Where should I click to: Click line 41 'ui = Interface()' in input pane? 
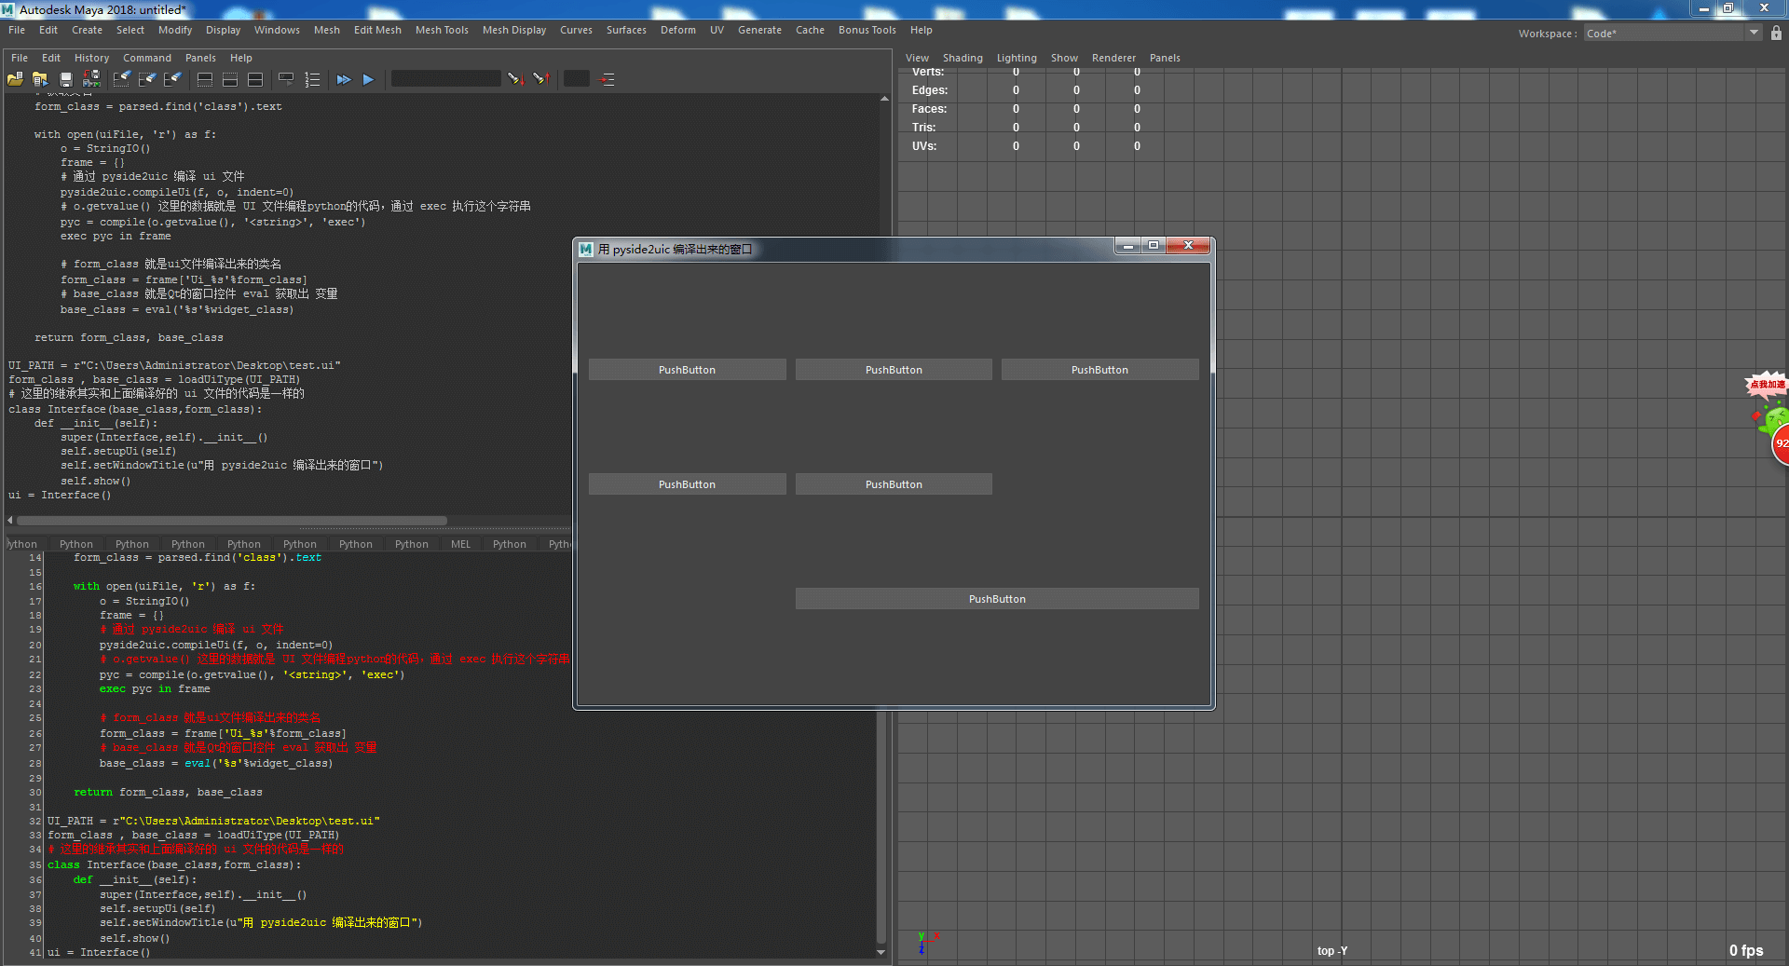[x=98, y=953]
